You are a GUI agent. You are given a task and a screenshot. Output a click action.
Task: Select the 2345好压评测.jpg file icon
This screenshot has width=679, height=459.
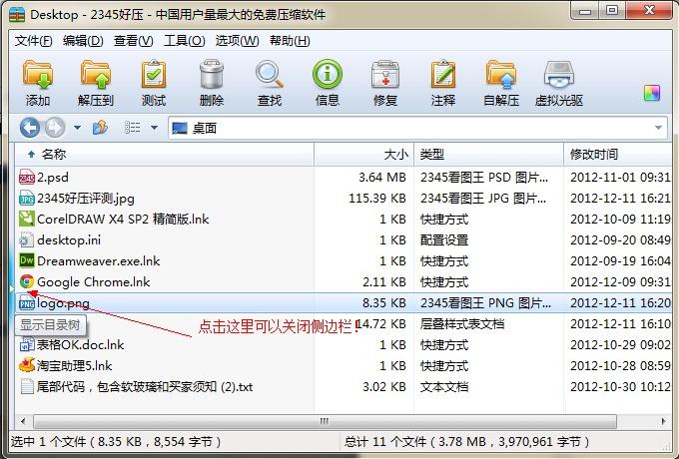[x=26, y=199]
